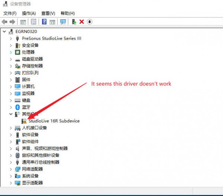Click the update driver green arrow icon
This screenshot has height=196, width=223.
pos(74,22)
